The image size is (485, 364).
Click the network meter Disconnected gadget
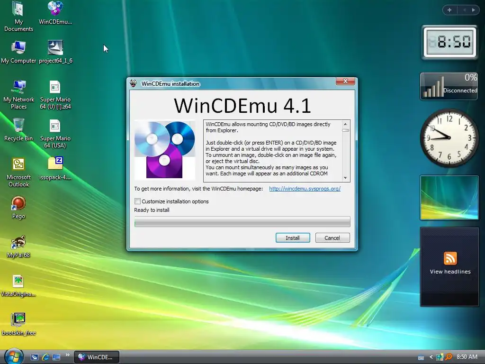[x=449, y=86]
